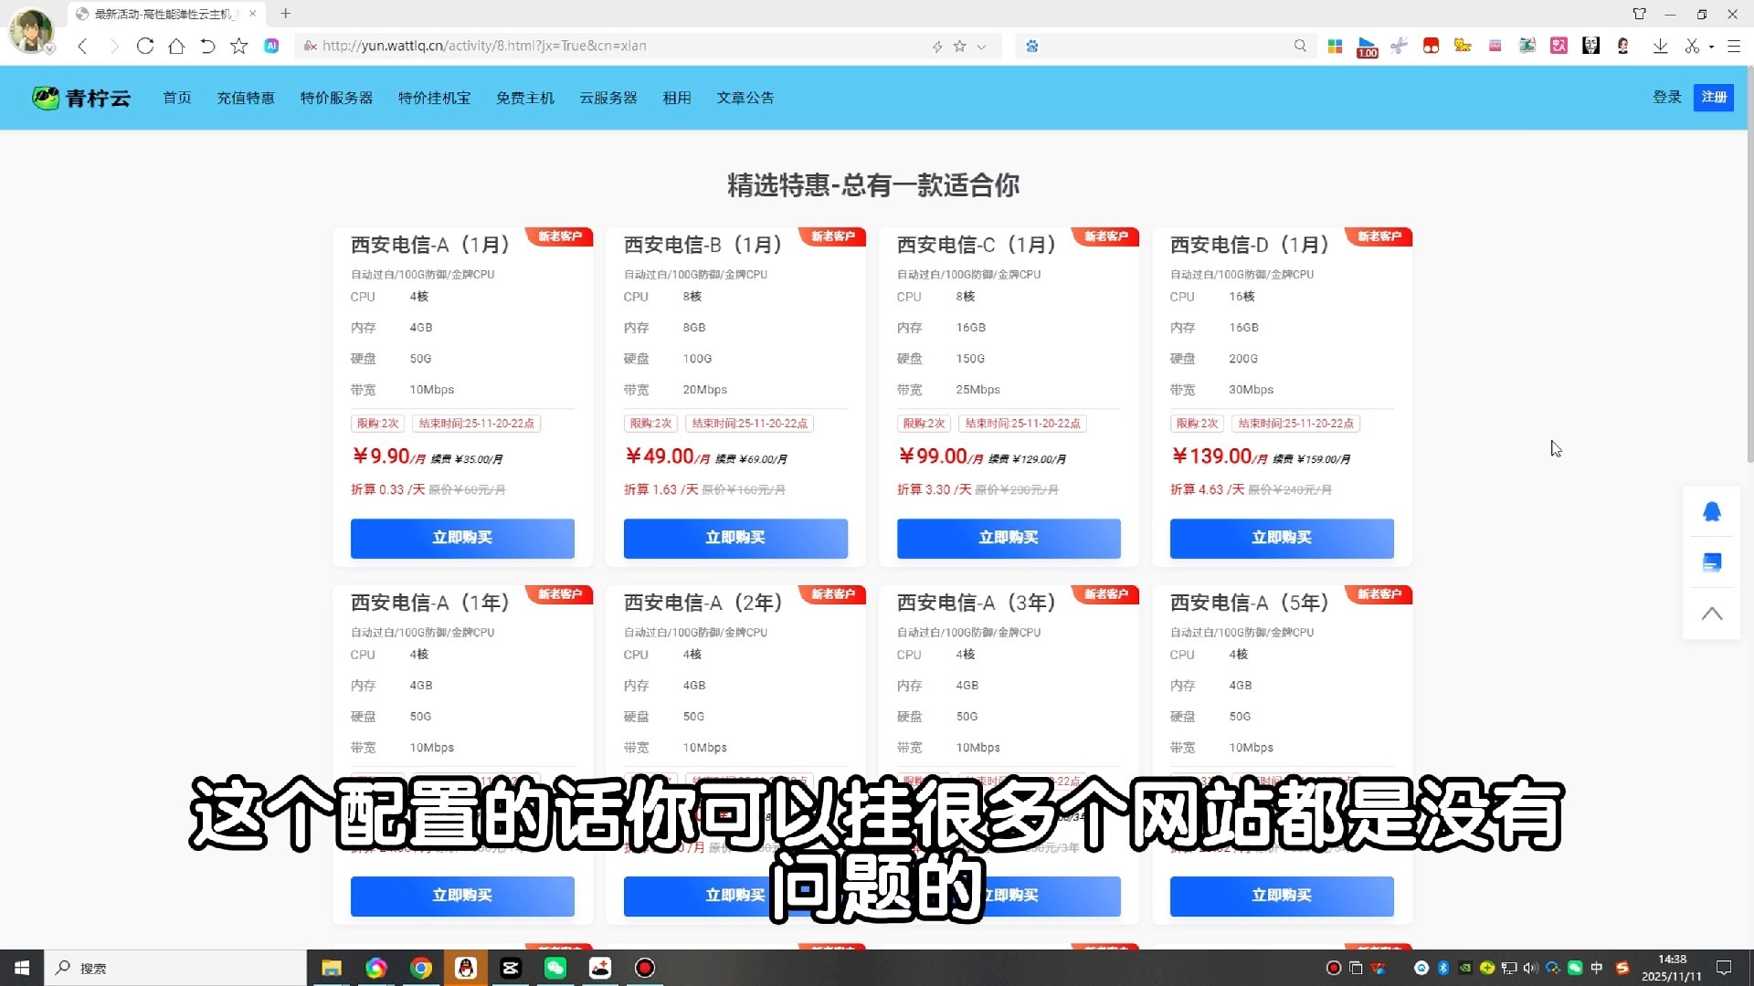Open the 充值特惠 nav item
Screen dimensions: 1754x986
(x=246, y=98)
